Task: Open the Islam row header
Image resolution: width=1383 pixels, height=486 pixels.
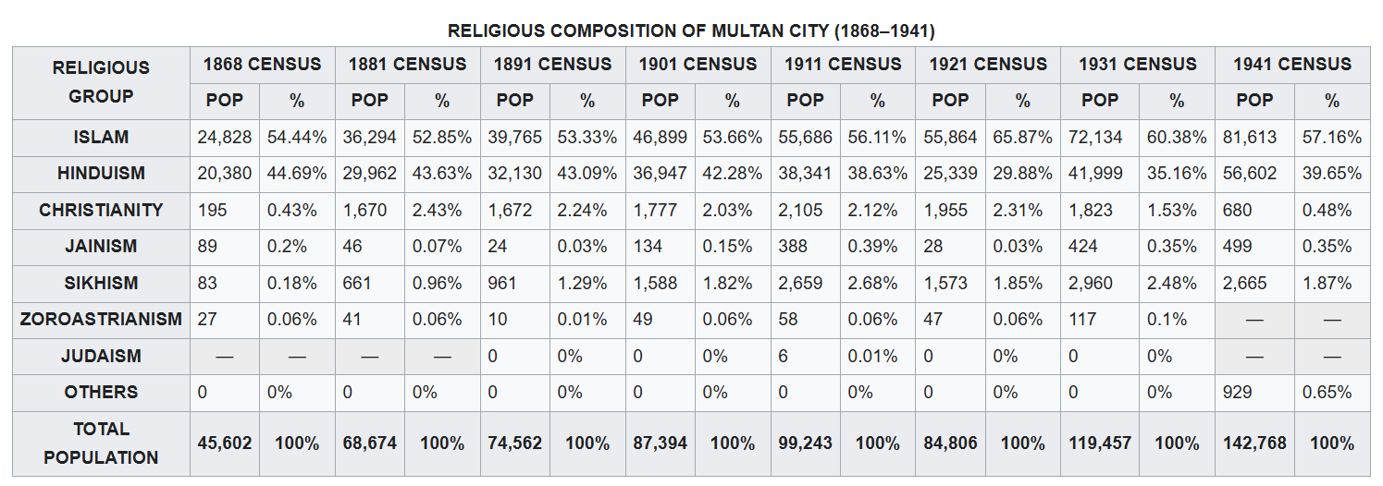Action: click(101, 138)
